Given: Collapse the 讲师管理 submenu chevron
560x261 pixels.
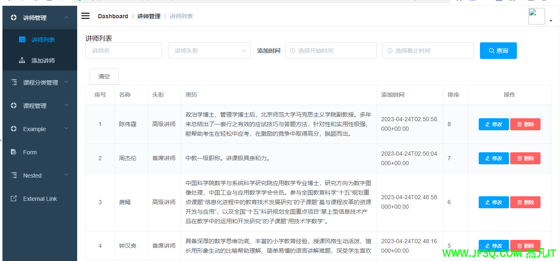Looking at the screenshot, I should [66, 17].
